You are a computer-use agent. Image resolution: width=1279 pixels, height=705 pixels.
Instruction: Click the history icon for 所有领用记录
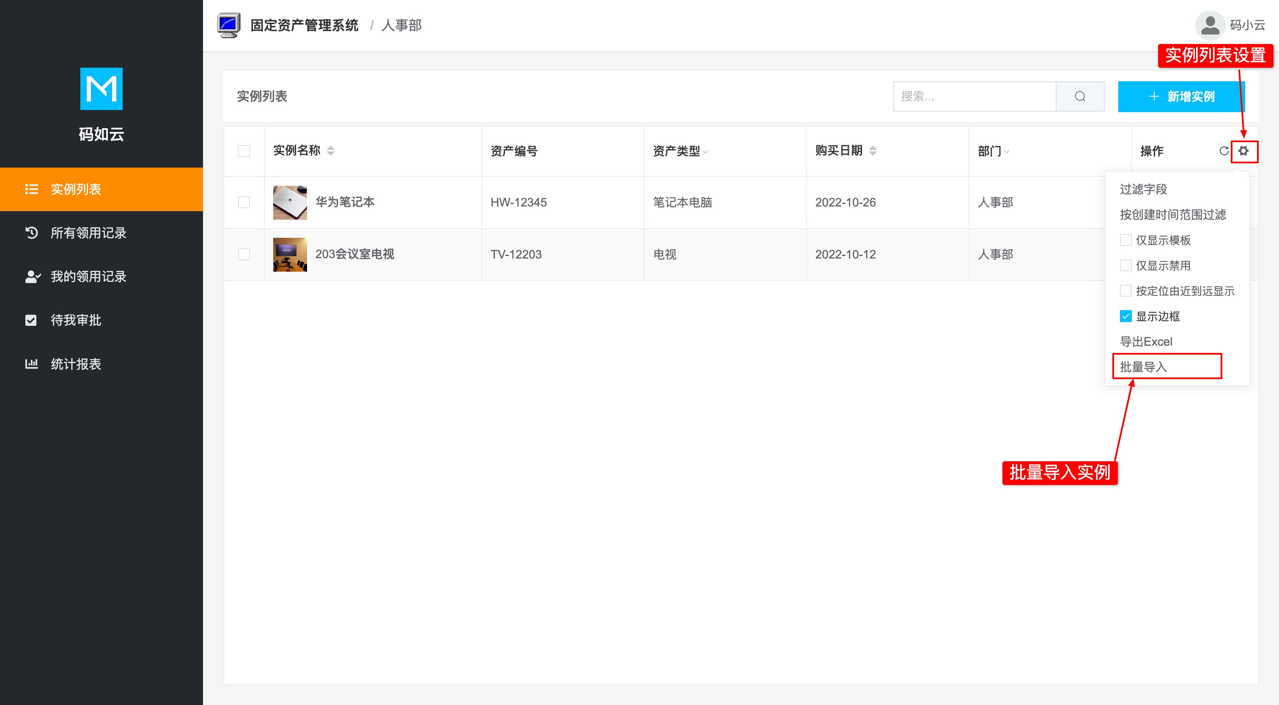(32, 232)
